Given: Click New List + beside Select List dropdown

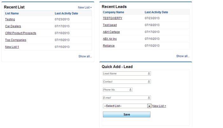Looking at the screenshot, I should point(159,106).
